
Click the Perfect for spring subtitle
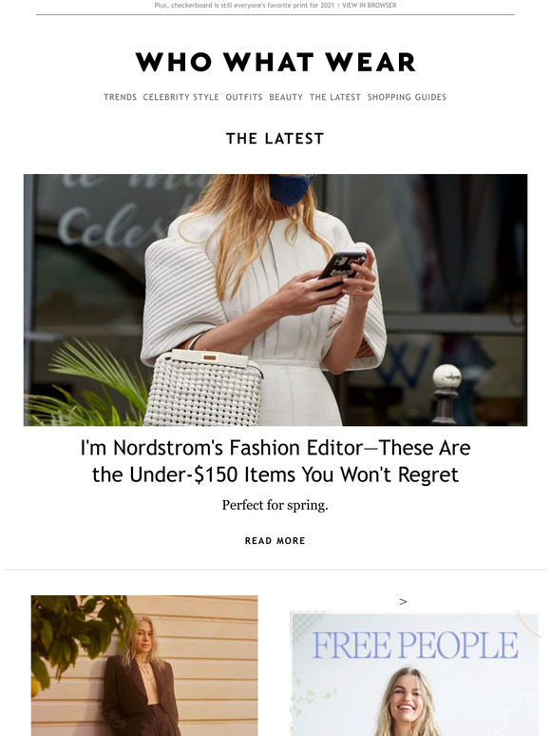pos(275,506)
